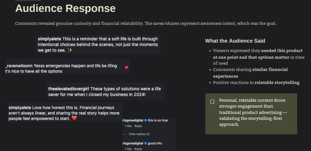Screen dimensions: 311x151
Task: Select Reply under the "good info" comment
Action: point(138,149)
